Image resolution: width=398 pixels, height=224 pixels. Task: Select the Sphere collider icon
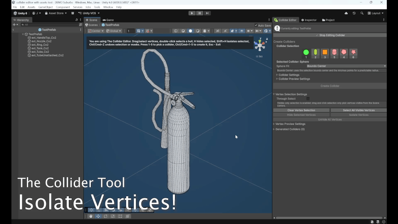click(x=306, y=52)
